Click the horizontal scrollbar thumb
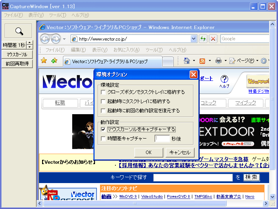This screenshot has width=278, height=209. pos(135,203)
